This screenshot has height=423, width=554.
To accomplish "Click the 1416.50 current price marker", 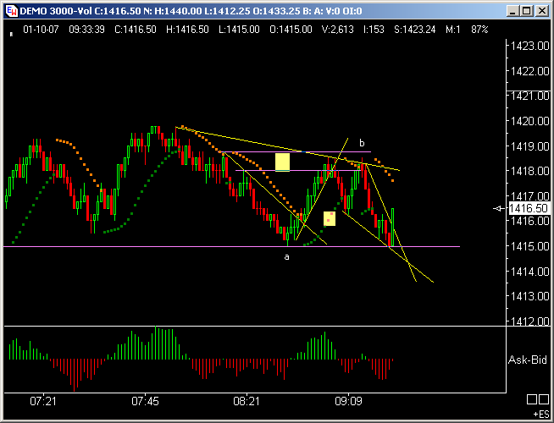I will tap(529, 208).
